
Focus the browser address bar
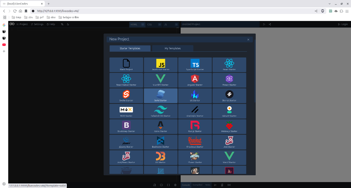coord(172,11)
